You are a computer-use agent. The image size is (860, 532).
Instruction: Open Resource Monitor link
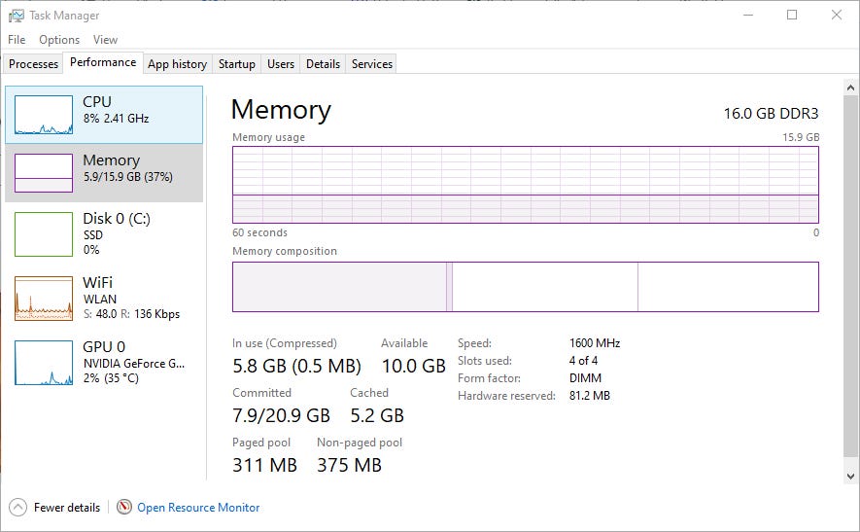[198, 508]
